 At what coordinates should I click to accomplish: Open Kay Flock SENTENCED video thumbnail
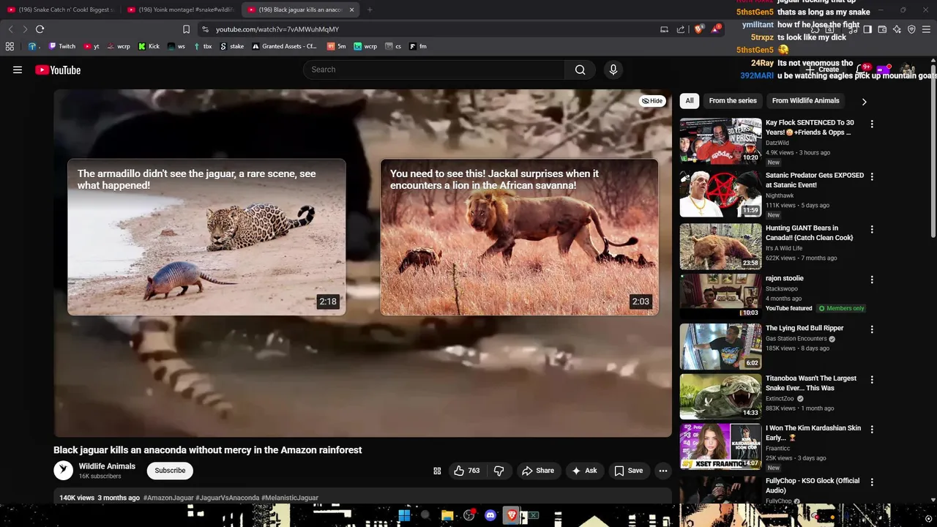pos(720,141)
